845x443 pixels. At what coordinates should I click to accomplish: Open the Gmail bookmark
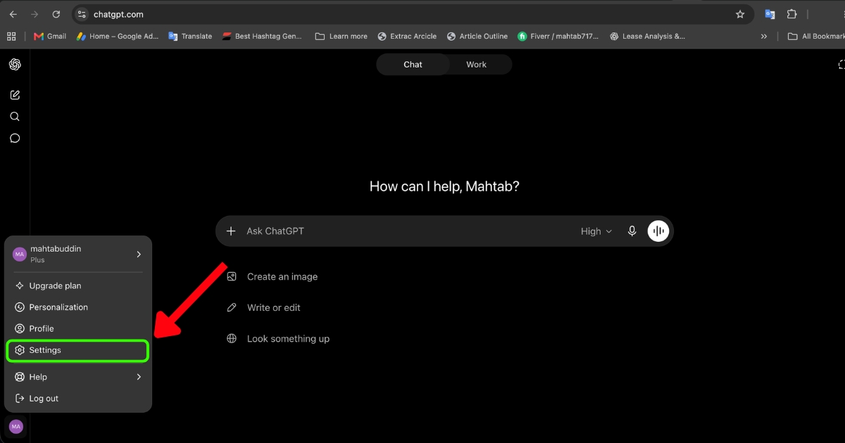click(x=50, y=36)
